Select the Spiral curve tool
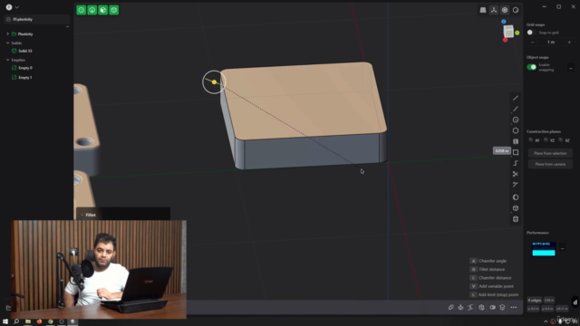Screen dimensions: 580x326 coord(516,163)
